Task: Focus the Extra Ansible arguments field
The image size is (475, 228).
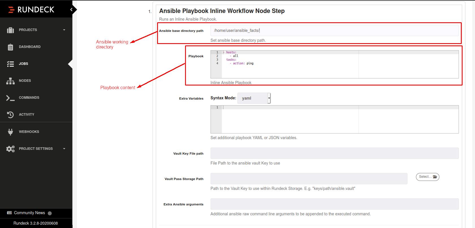Action: [335, 204]
